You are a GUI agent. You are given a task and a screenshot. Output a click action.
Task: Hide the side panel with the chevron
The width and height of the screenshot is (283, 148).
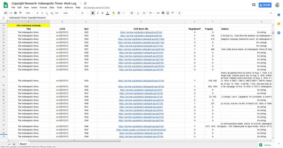pyautogui.click(x=279, y=144)
